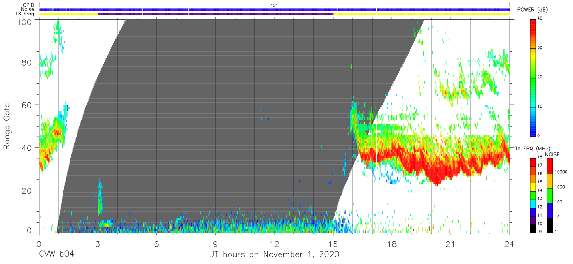Click the CPID value 151
The width and height of the screenshot is (573, 264).
[274, 5]
